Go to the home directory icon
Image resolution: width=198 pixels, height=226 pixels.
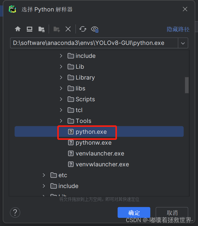pos(18,29)
